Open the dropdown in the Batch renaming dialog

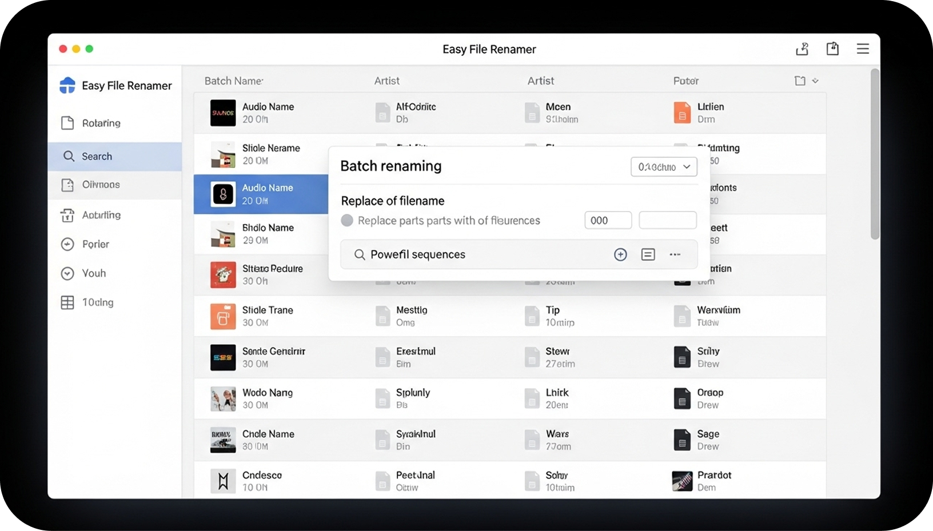[x=663, y=167]
